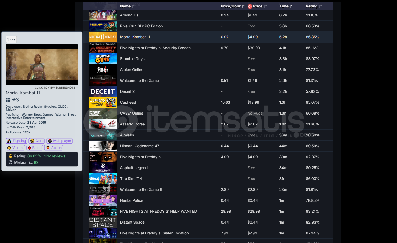Image resolution: width=397 pixels, height=243 pixels.
Task: Click the Assetto Corsa game logo
Action: click(x=103, y=124)
